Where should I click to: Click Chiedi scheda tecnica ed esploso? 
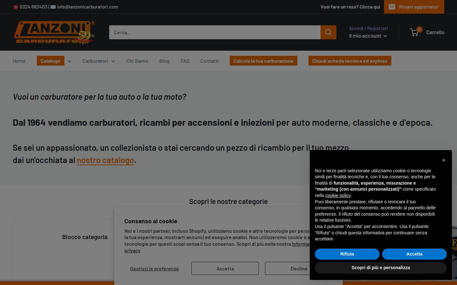[350, 61]
